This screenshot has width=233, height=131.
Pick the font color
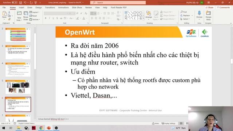(84, 18)
